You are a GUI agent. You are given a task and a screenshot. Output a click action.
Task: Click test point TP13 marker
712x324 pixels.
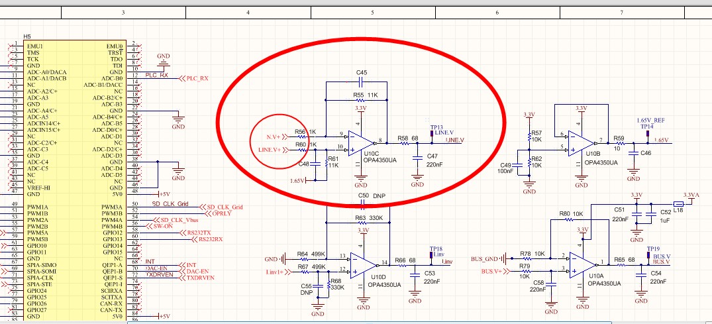click(x=432, y=134)
